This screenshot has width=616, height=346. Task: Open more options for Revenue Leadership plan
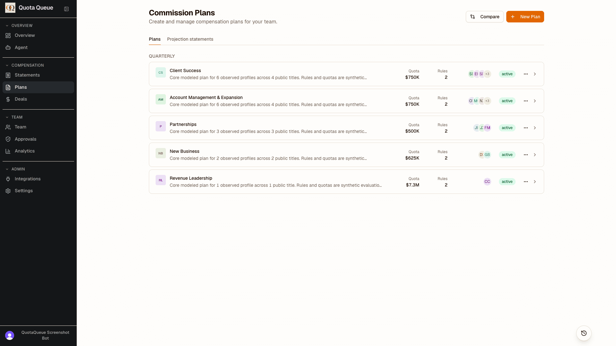tap(526, 182)
